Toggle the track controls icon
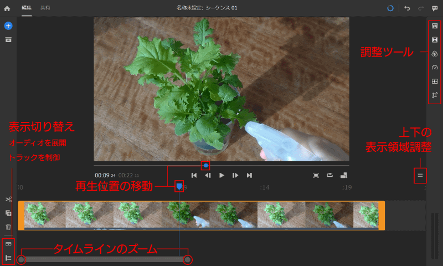Image resolution: width=443 pixels, height=266 pixels. [x=8, y=258]
